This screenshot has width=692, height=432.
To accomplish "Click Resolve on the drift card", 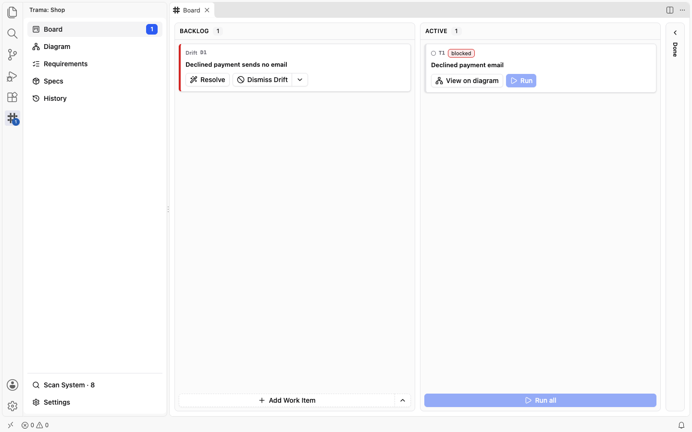I will coord(208,80).
